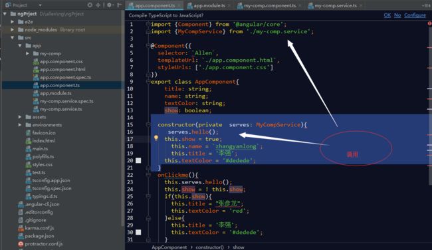Click the protractor.conf.js file icon

pos(21,244)
